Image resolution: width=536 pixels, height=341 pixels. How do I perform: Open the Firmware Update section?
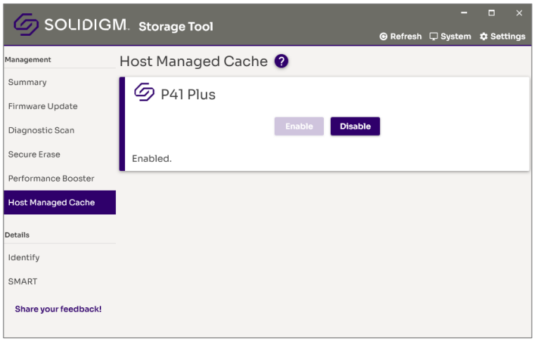coord(43,106)
